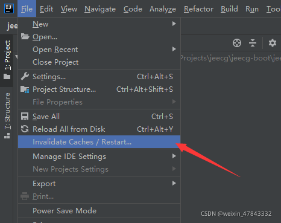Expand the Export submenu arrow
281x223 pixels.
click(x=174, y=183)
